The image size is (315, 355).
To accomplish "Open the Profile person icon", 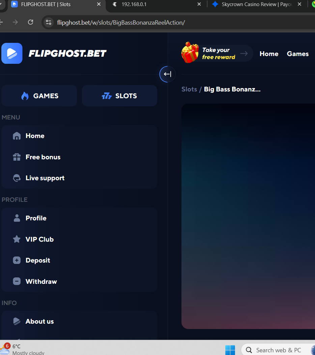I will click(17, 218).
